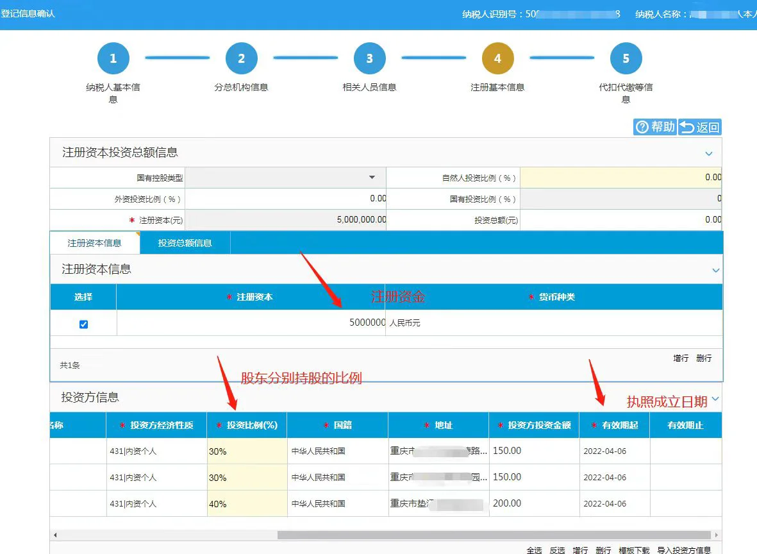The height and width of the screenshot is (554, 757).
Task: Go to step 2 分总机构信息 circle
Action: tap(241, 59)
